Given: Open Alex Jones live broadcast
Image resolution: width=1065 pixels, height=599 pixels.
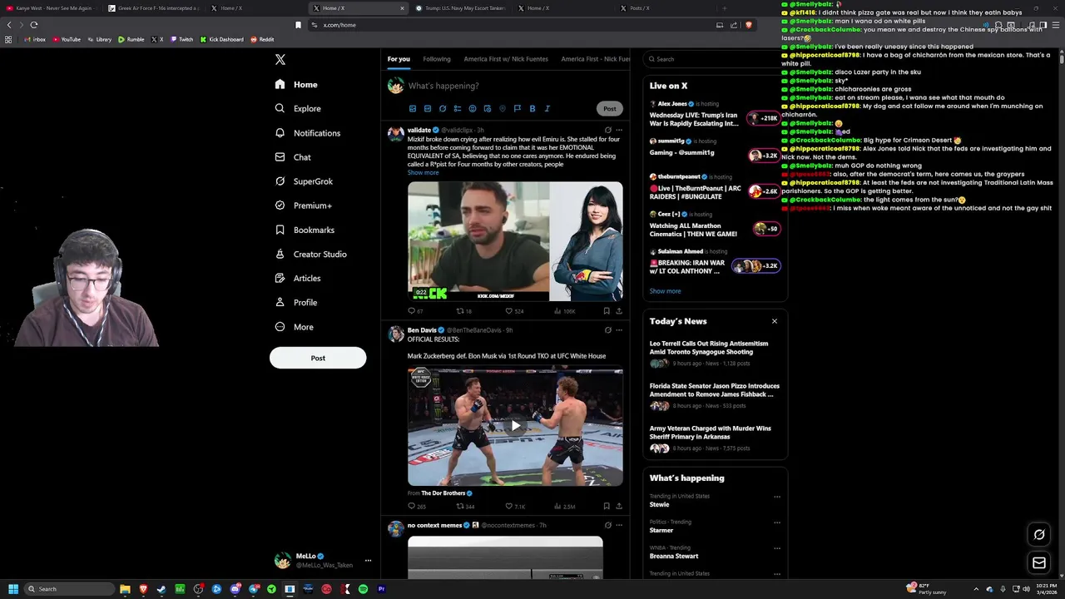Looking at the screenshot, I should [715, 115].
